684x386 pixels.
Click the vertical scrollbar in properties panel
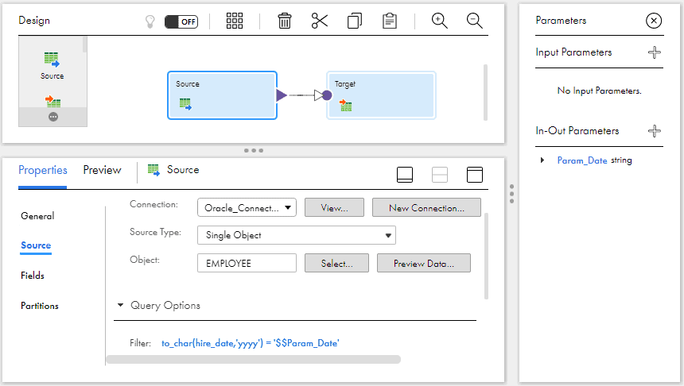(487, 257)
